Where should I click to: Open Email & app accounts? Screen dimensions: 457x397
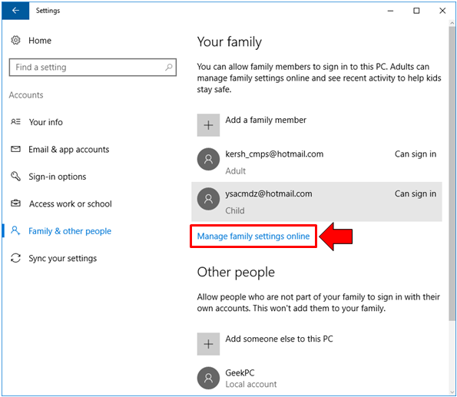[x=69, y=149]
